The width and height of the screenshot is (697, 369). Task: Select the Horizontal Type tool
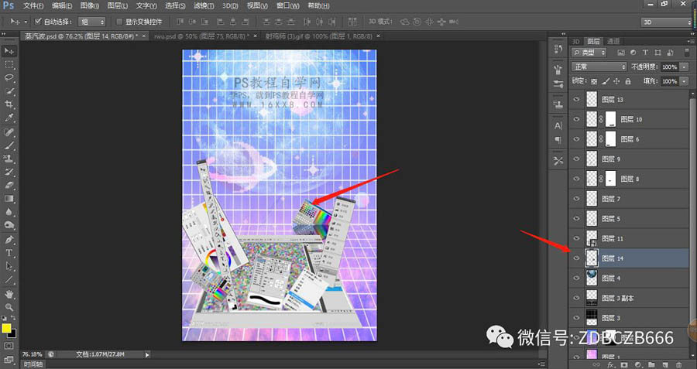click(x=9, y=253)
